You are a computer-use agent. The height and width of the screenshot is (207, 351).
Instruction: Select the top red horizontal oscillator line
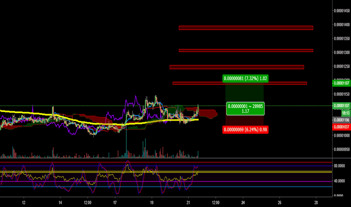pos(166,162)
